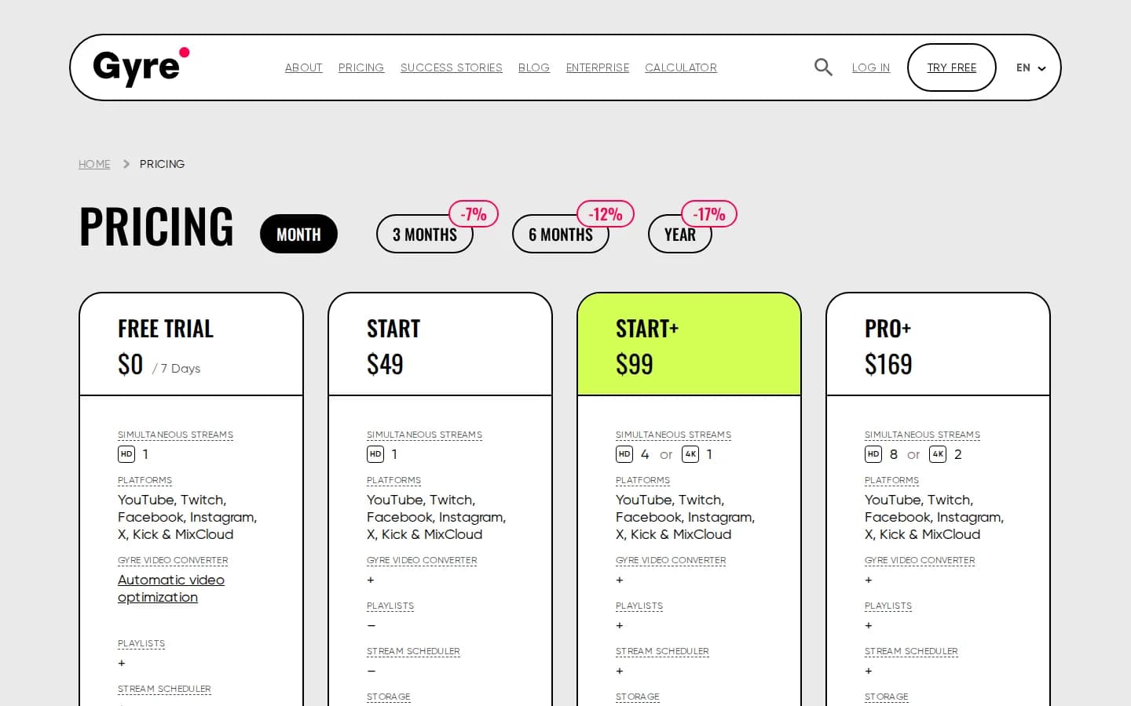Image resolution: width=1131 pixels, height=706 pixels.
Task: Click Stream Scheduler label in Start card
Action: point(413,651)
